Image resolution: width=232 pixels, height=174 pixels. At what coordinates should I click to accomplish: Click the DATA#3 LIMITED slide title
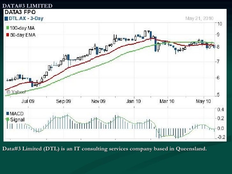[27, 6]
